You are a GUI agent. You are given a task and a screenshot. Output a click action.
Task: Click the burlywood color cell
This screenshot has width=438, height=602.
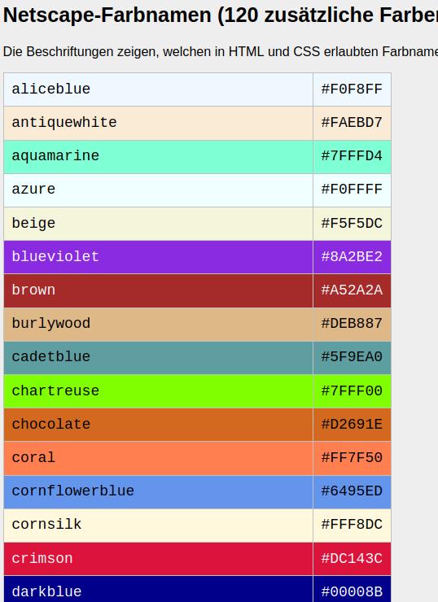(158, 324)
